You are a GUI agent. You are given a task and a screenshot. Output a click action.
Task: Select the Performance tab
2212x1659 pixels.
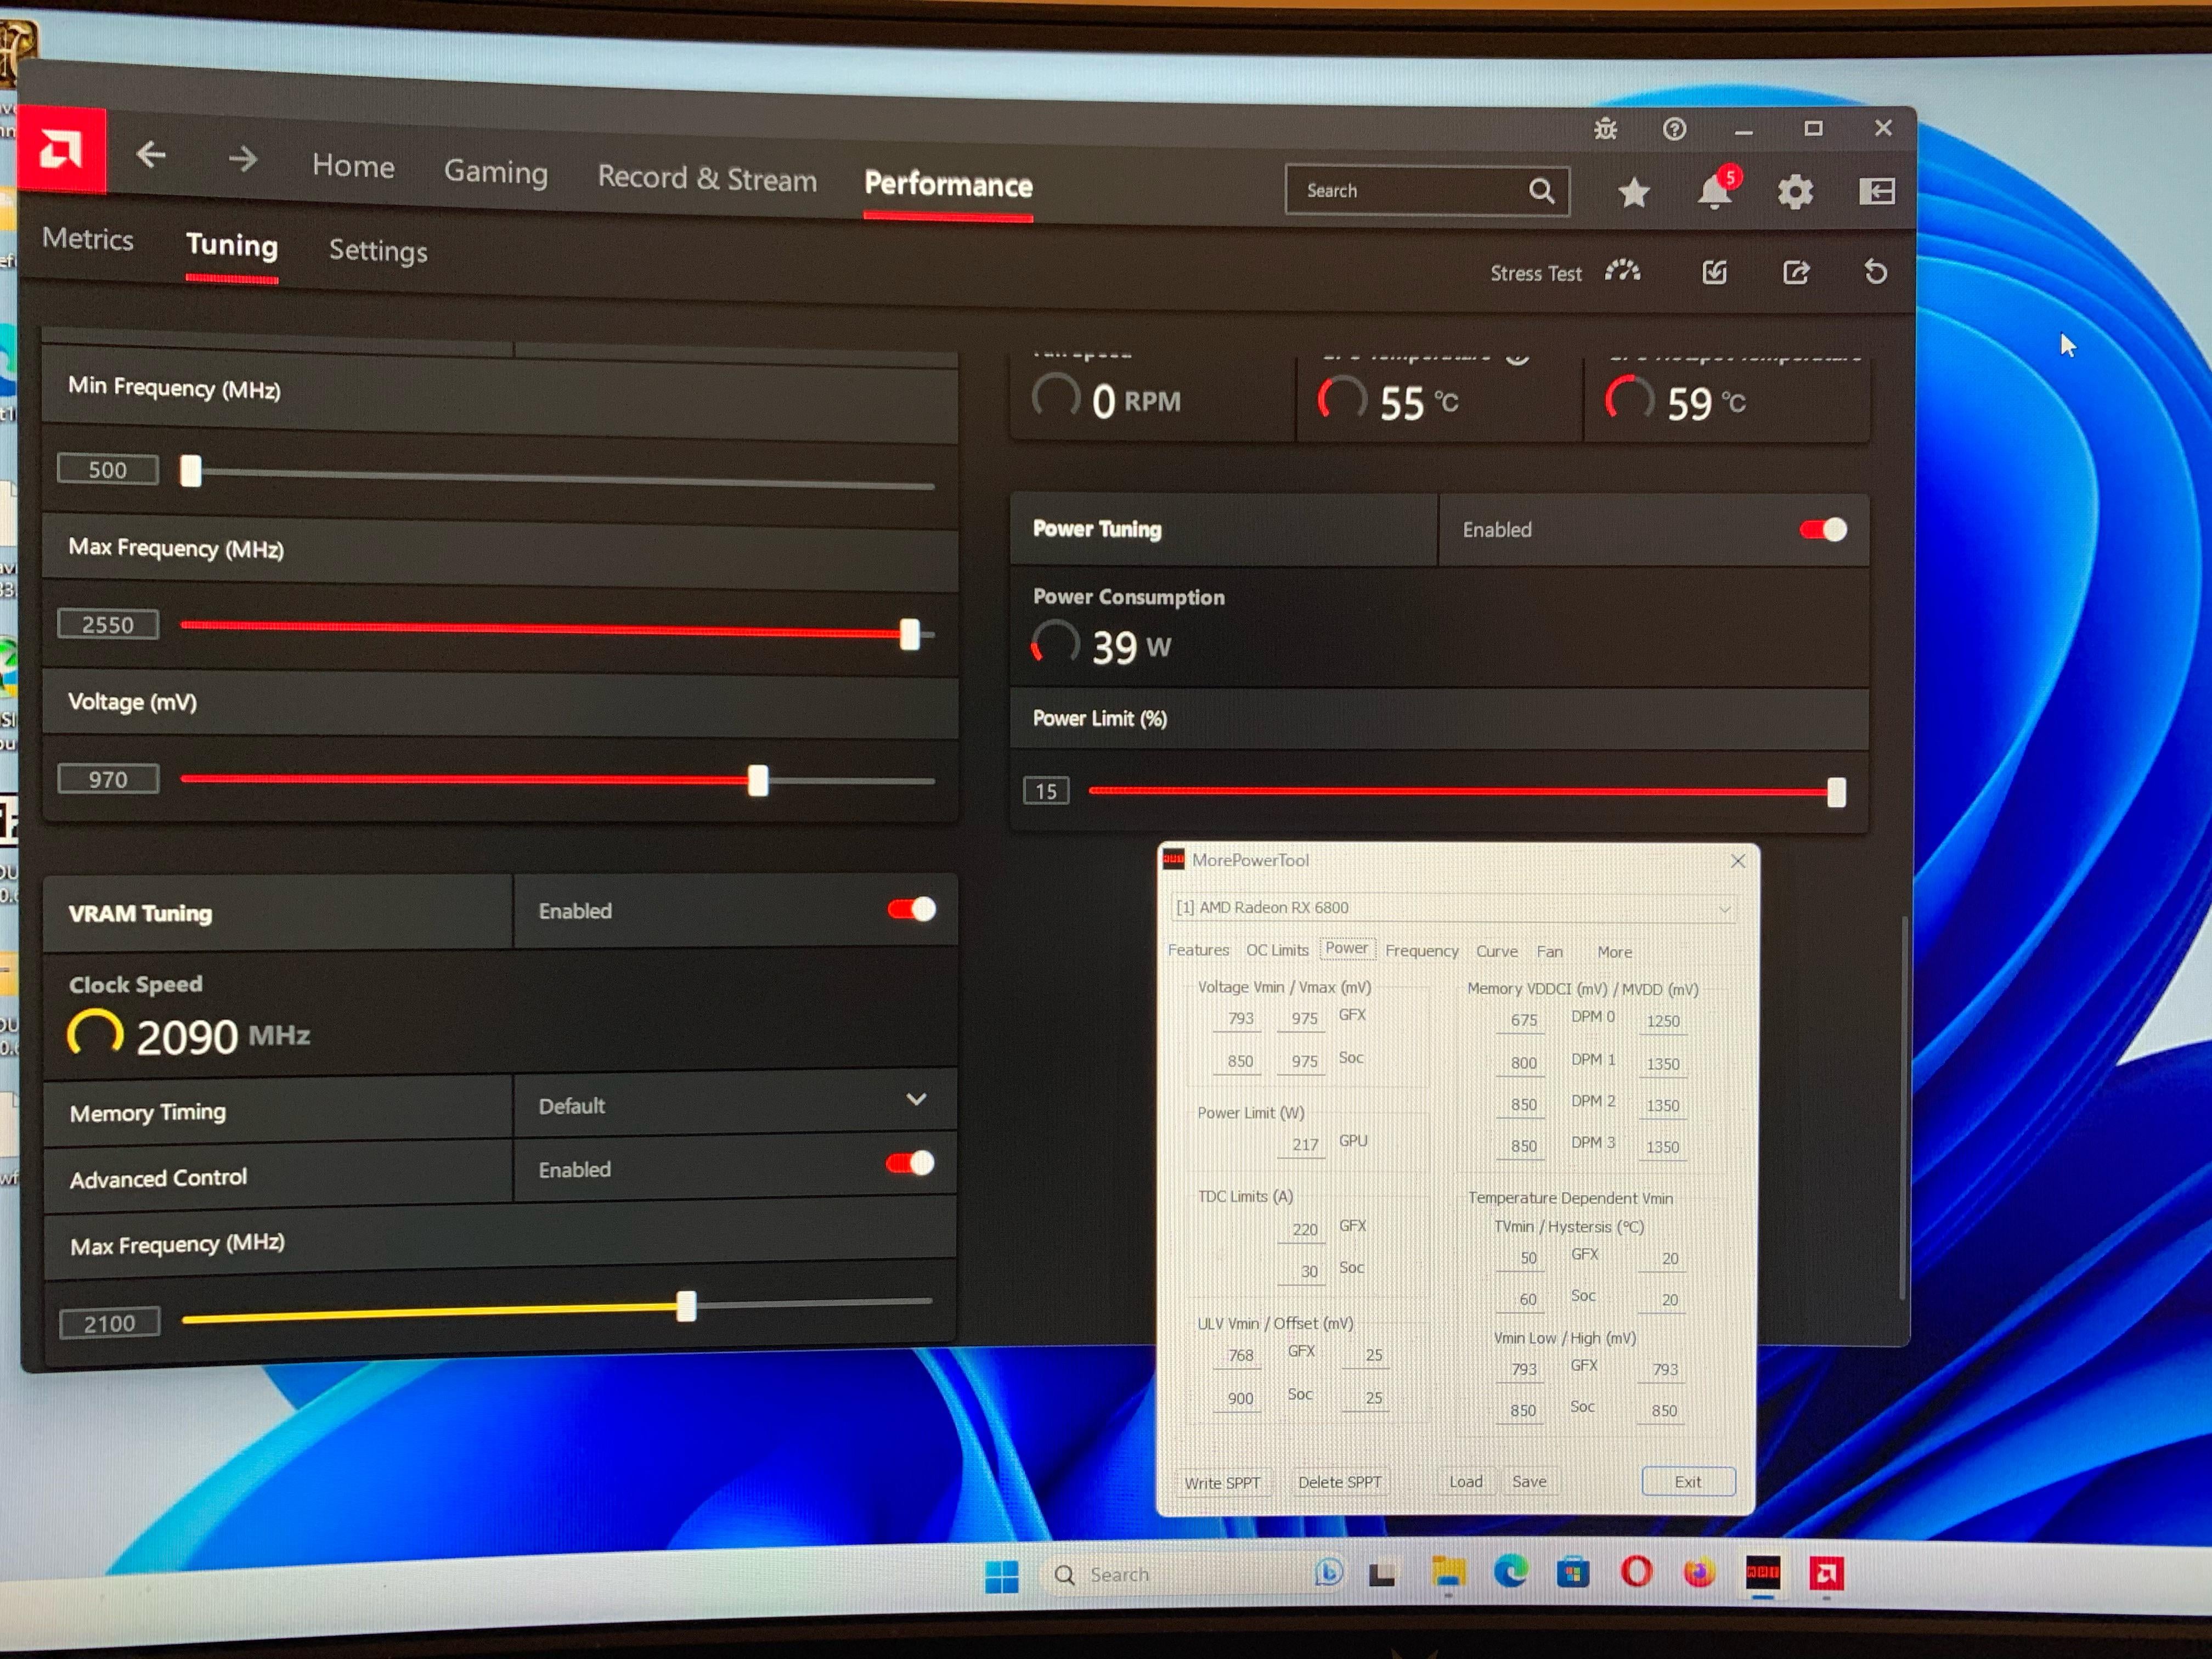coord(948,185)
